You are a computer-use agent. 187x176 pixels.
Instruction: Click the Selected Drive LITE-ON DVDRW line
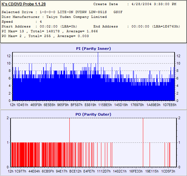pyautogui.click(x=62, y=12)
